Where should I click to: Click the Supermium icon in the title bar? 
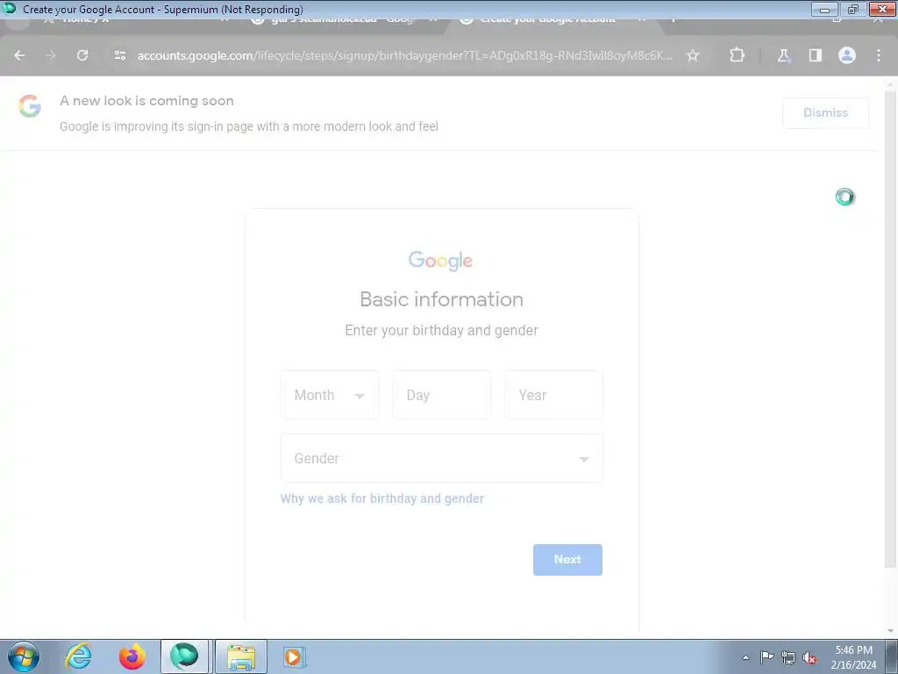(x=9, y=9)
